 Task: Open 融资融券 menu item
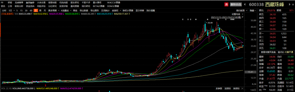(x=30, y=3)
